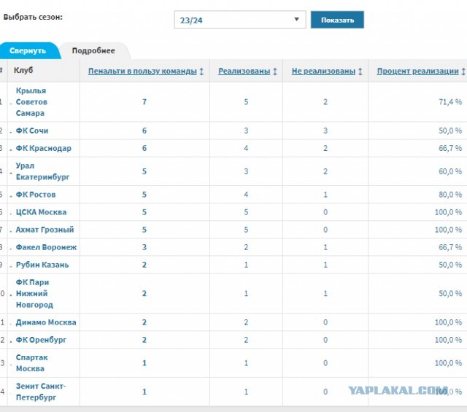Click the Клуб column header

point(23,71)
